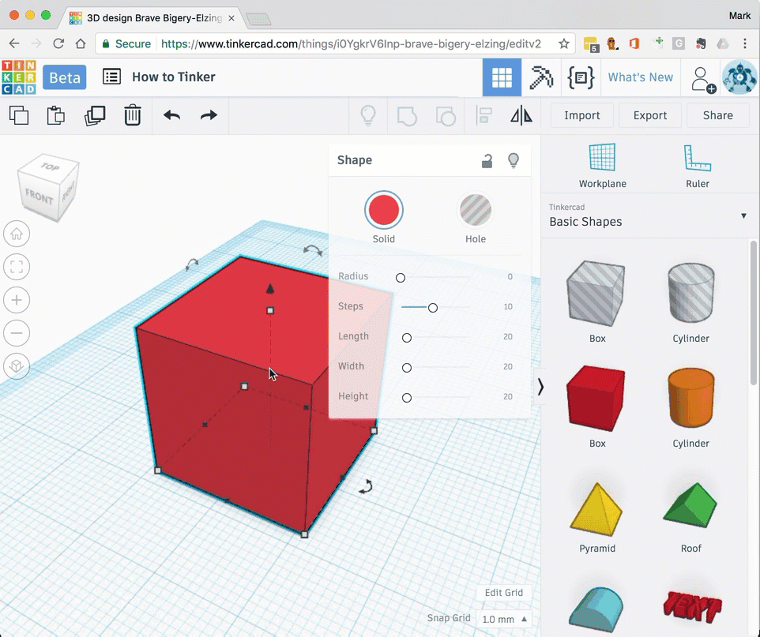Open the design list icon
This screenshot has height=637, width=760.
111,77
